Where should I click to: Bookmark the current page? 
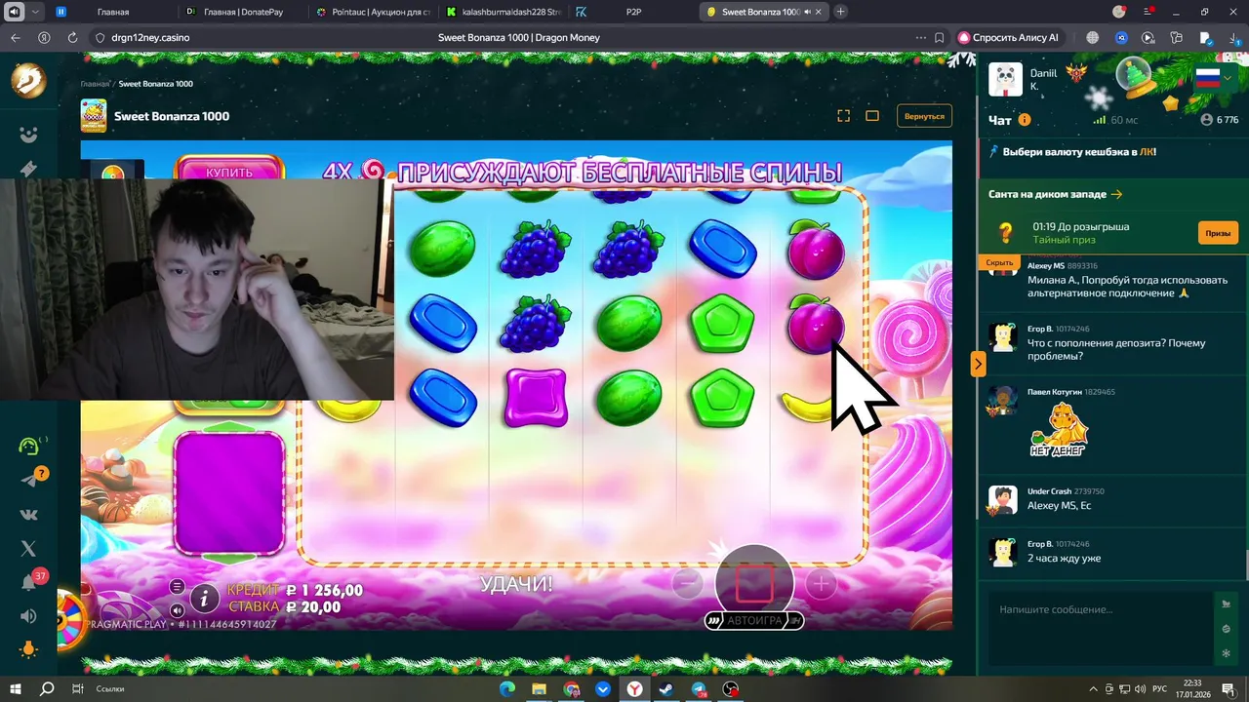tap(940, 37)
